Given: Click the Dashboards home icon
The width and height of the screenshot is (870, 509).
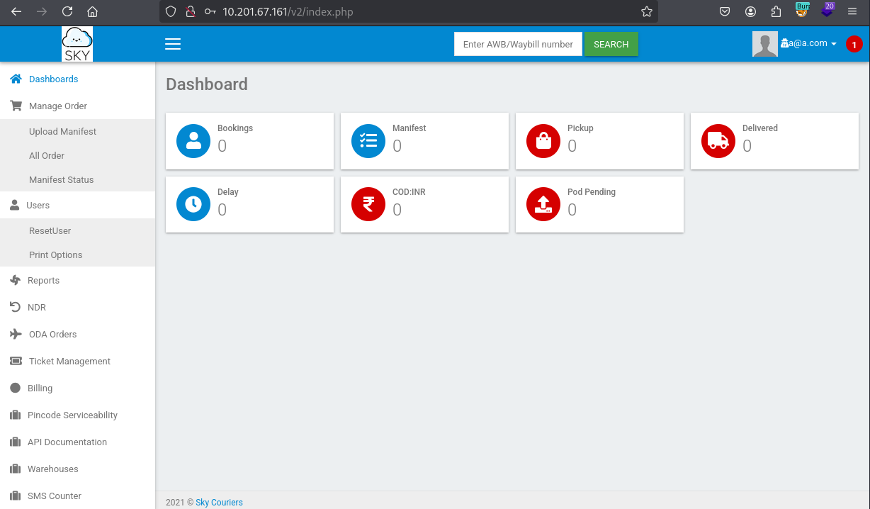Looking at the screenshot, I should 16,79.
